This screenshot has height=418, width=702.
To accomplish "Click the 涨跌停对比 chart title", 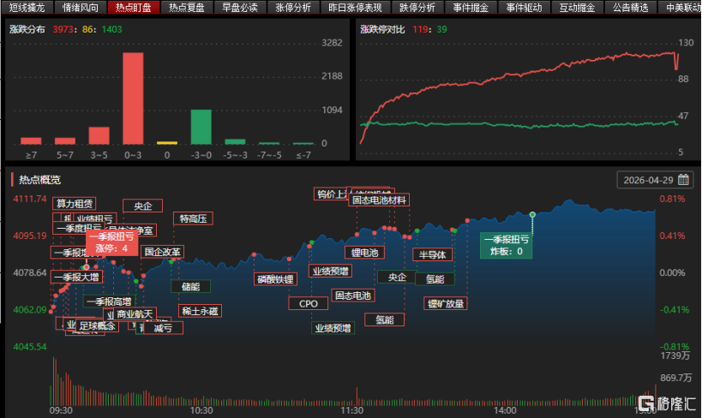I will point(382,29).
